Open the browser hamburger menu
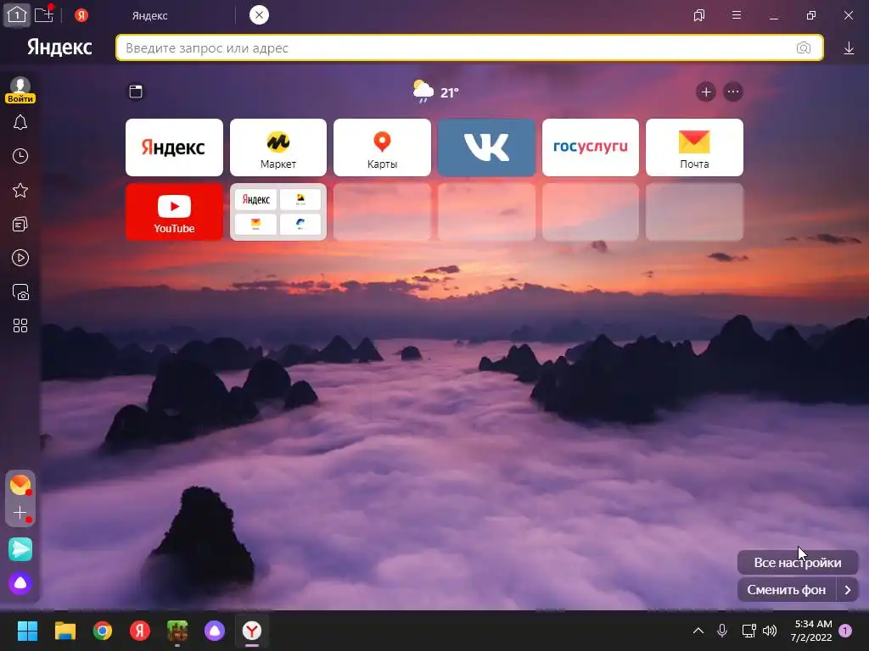 [737, 15]
